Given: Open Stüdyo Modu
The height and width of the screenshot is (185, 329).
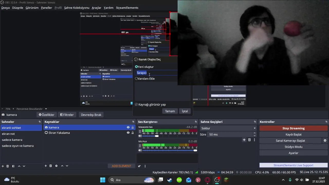Looking at the screenshot, I should point(294,147).
